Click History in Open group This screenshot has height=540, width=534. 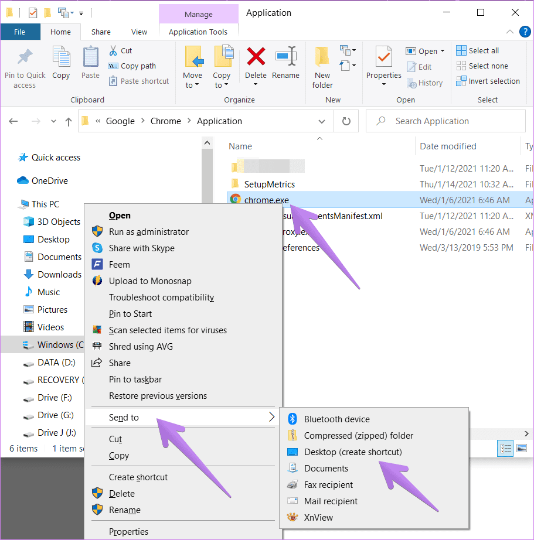[x=424, y=83]
